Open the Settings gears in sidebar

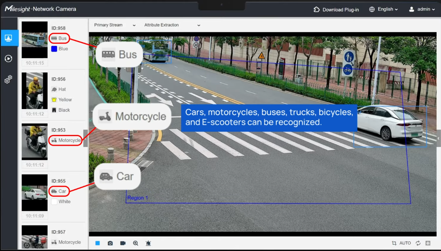coord(9,80)
